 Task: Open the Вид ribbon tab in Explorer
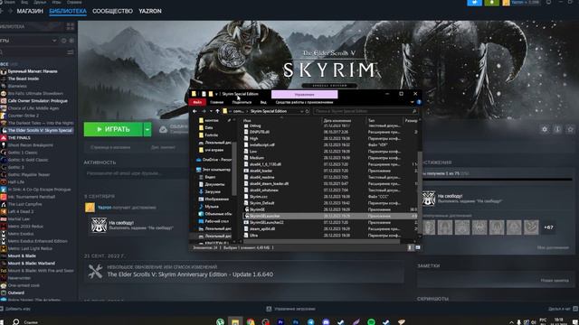click(263, 102)
